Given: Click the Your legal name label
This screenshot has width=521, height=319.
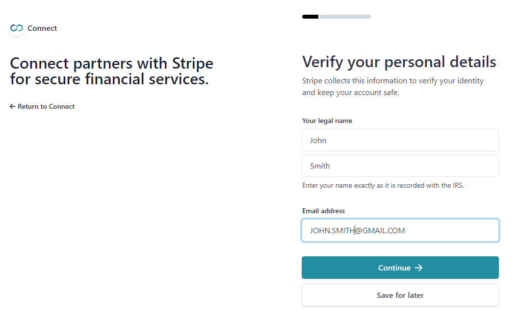Looking at the screenshot, I should [x=327, y=121].
